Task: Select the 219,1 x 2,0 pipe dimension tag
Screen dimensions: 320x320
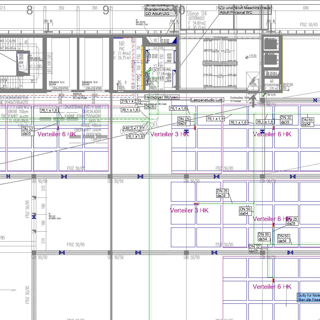Action: click(x=130, y=102)
